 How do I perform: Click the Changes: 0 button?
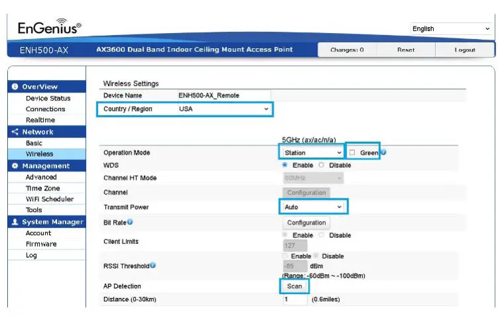(347, 50)
